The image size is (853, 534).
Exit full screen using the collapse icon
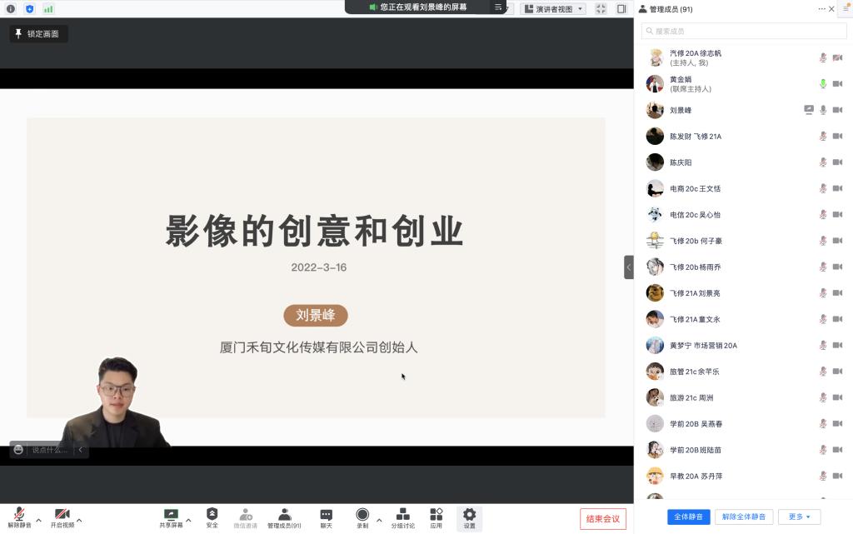(601, 8)
